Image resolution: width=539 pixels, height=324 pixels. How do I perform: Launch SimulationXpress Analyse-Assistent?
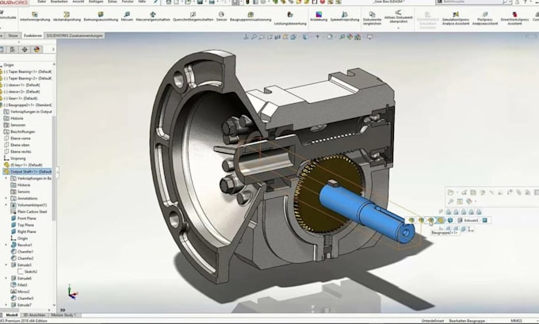[456, 18]
